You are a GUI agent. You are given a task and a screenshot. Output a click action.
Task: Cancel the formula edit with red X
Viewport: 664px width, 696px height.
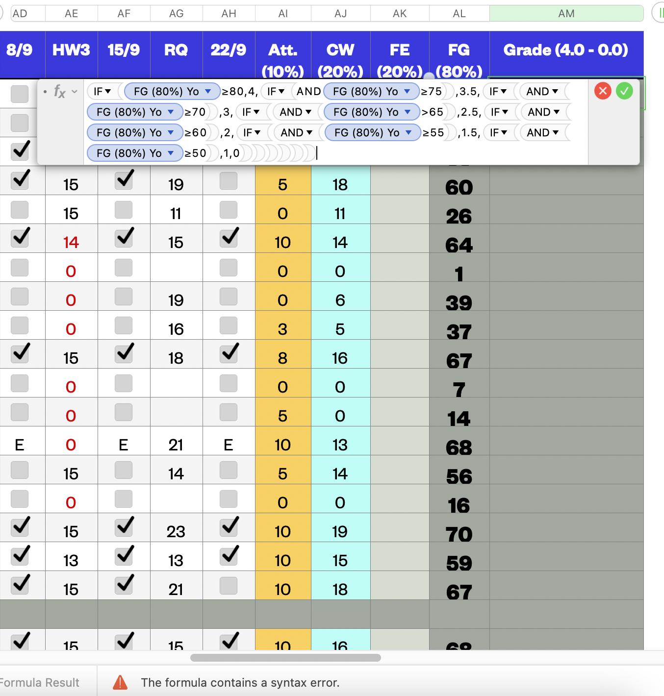point(603,91)
